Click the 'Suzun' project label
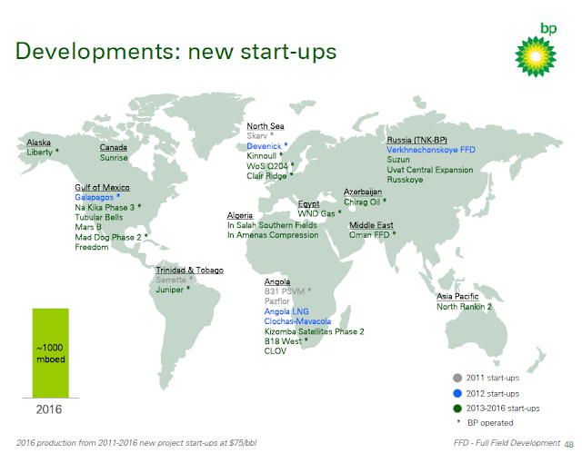The image size is (582, 453). [398, 160]
